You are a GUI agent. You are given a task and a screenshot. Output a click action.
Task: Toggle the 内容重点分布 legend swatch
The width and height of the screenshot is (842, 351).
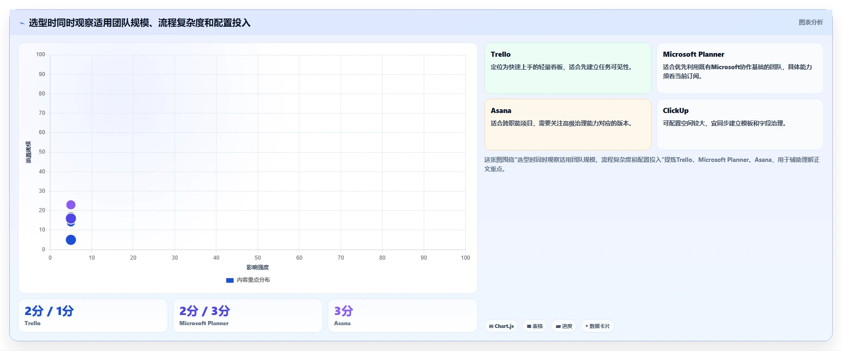[230, 280]
